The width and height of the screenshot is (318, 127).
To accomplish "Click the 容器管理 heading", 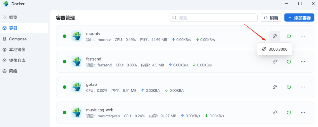I will click(x=65, y=18).
